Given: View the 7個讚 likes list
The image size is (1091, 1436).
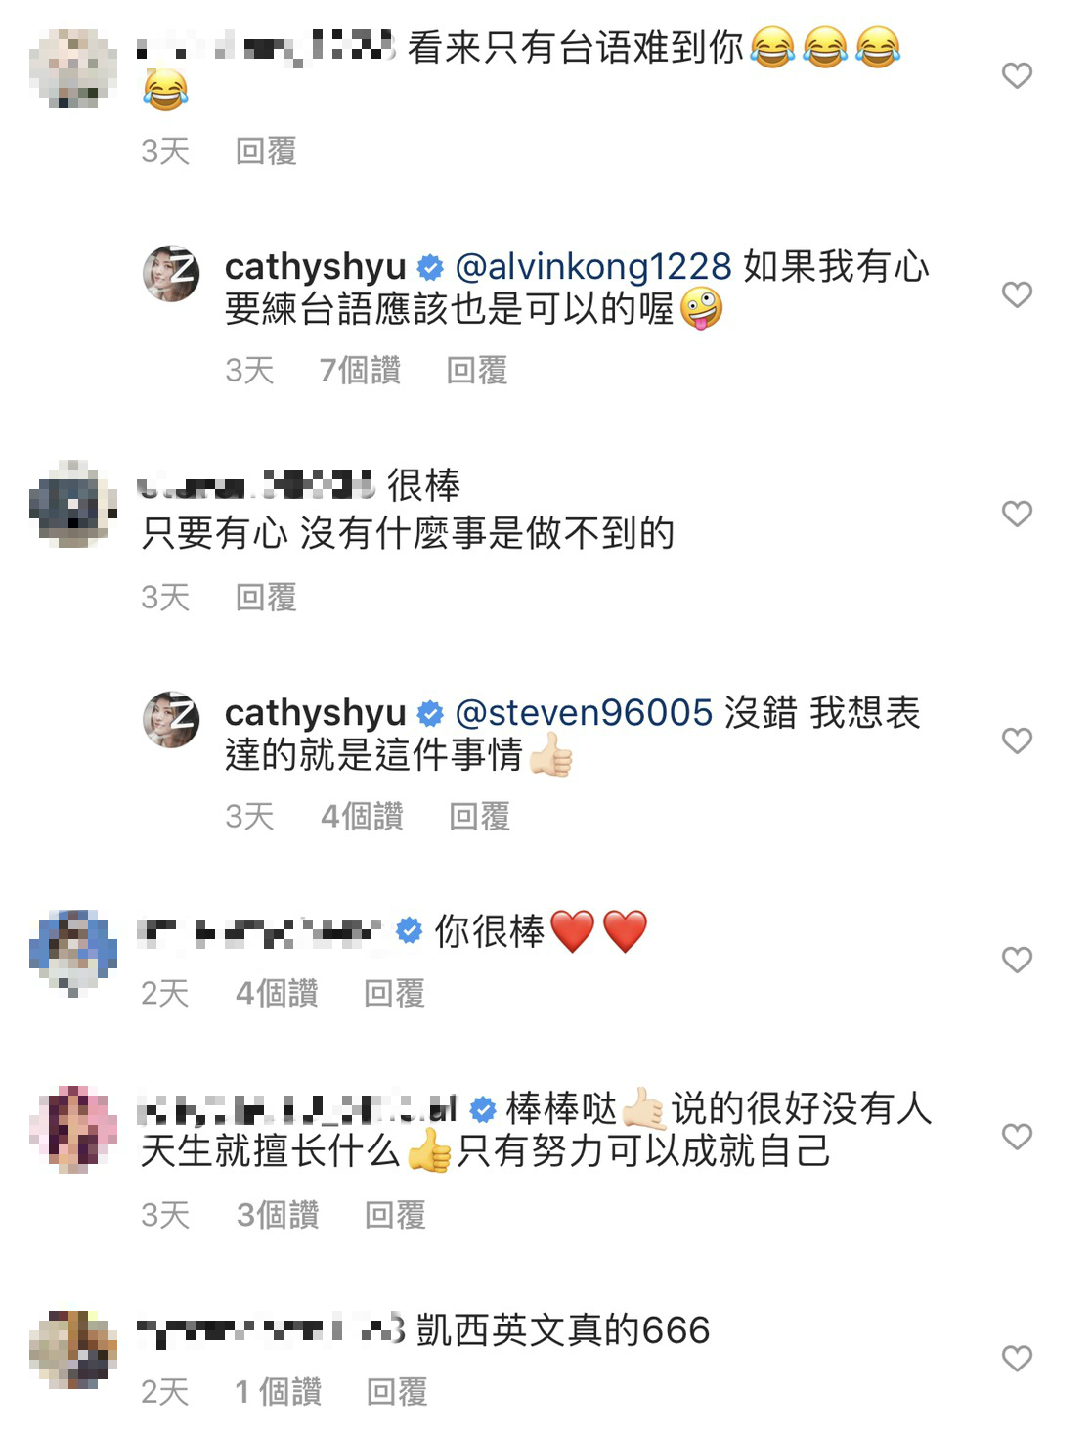Looking at the screenshot, I should coord(360,370).
